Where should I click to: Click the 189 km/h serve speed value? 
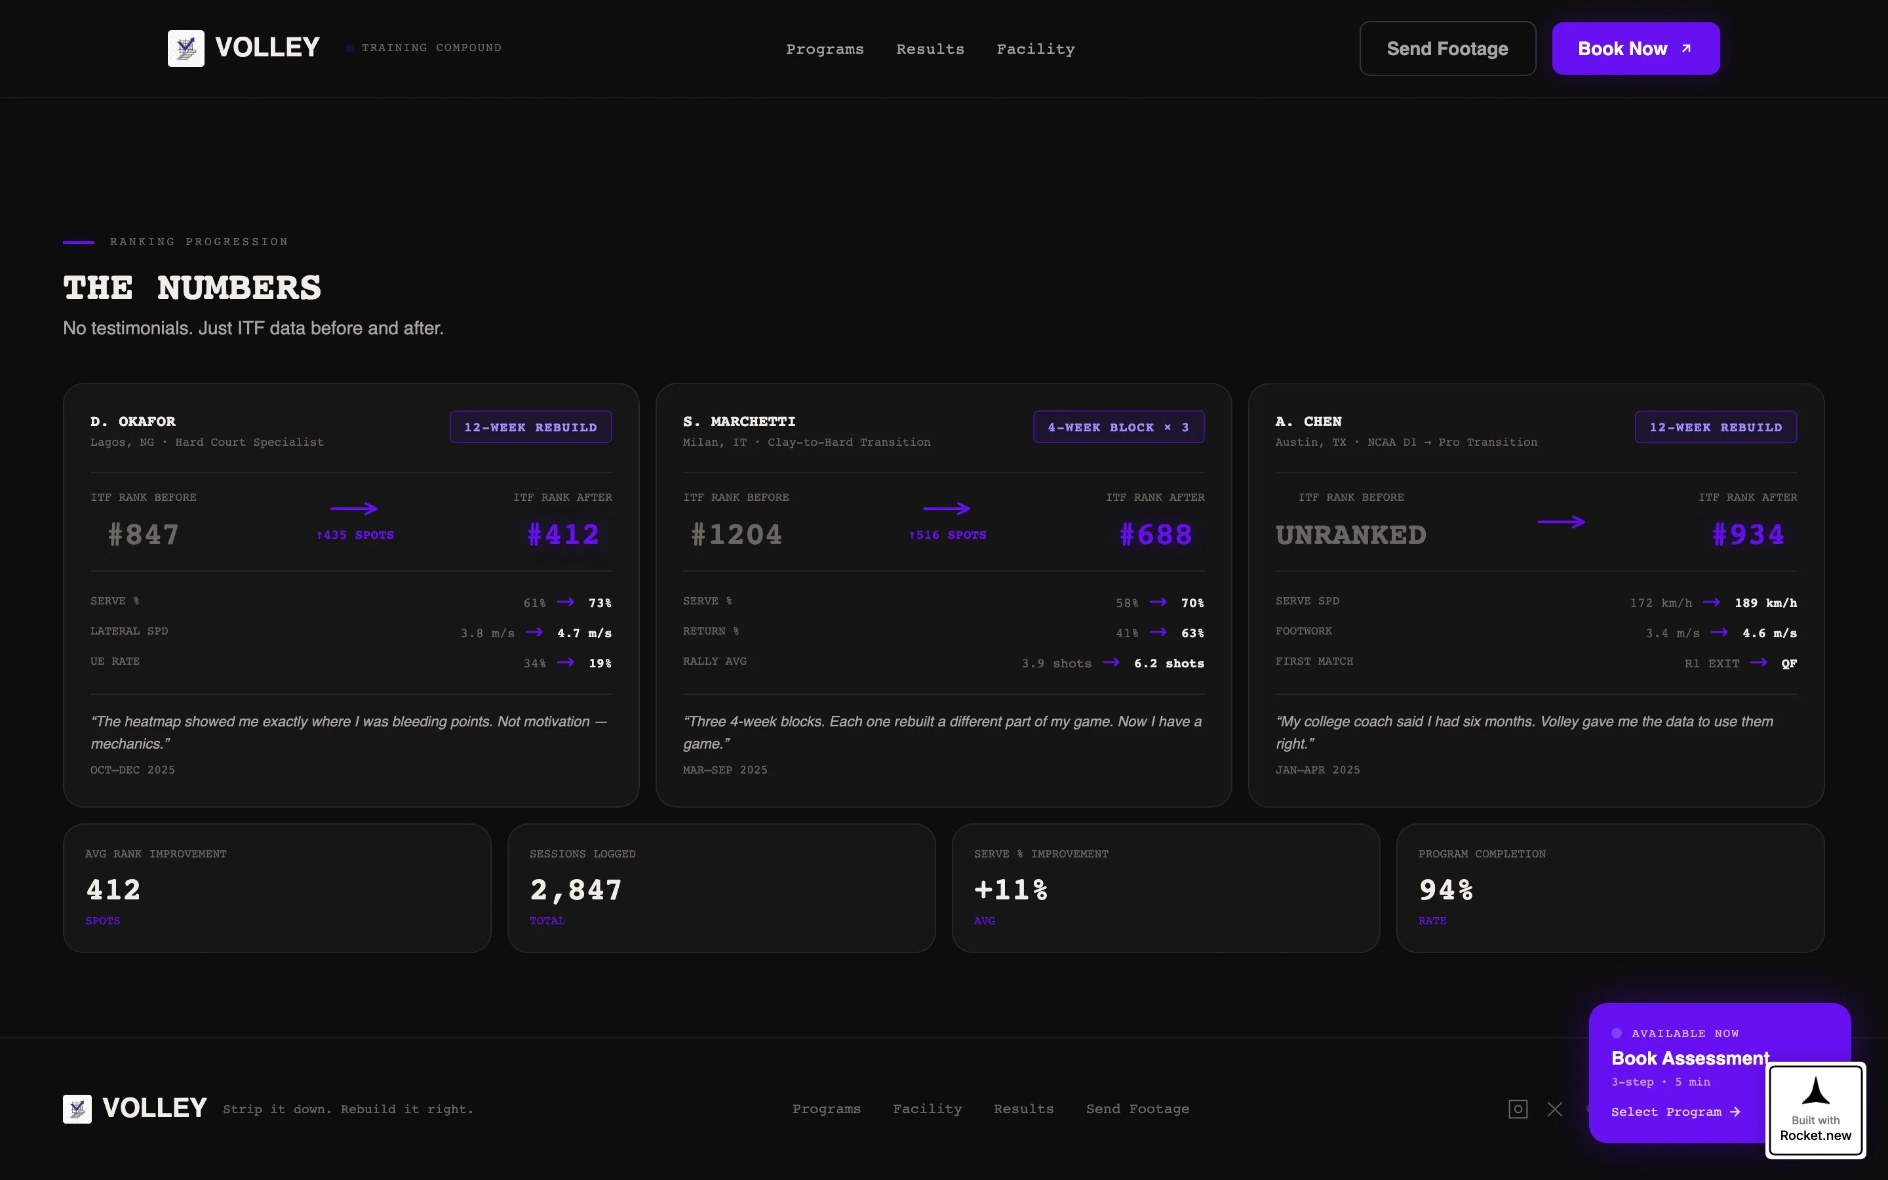[x=1765, y=602]
